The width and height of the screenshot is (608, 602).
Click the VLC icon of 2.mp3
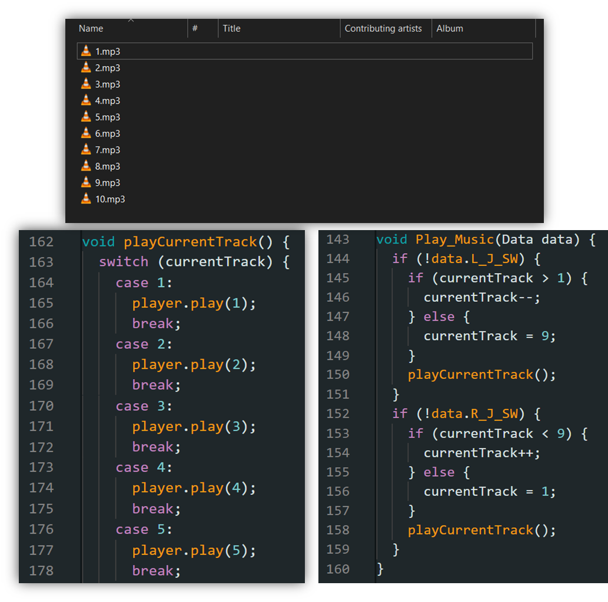86,68
